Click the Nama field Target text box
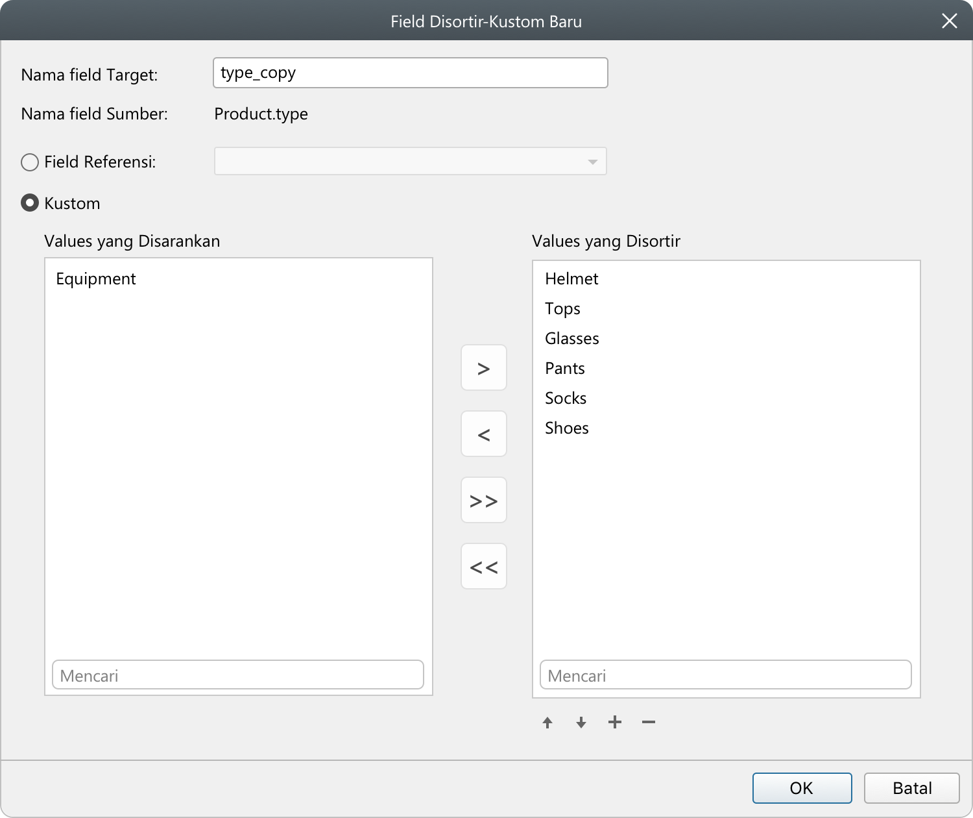 click(410, 73)
